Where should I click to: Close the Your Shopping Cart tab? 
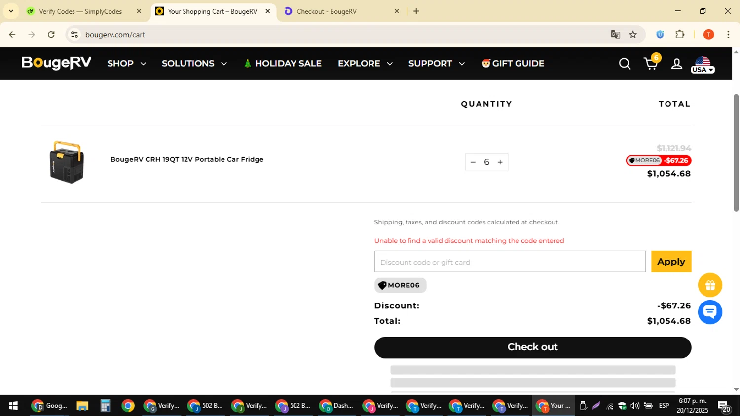point(268,11)
